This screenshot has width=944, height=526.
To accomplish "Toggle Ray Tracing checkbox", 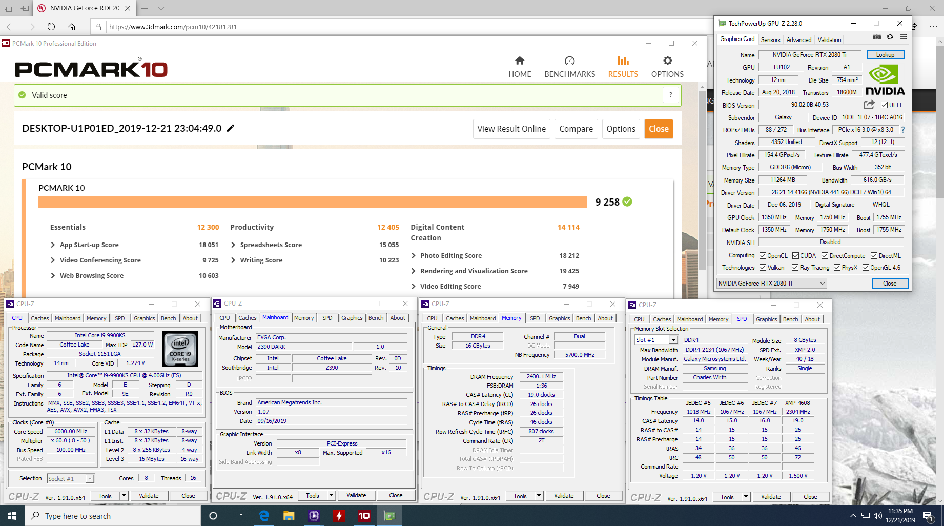I will click(795, 267).
